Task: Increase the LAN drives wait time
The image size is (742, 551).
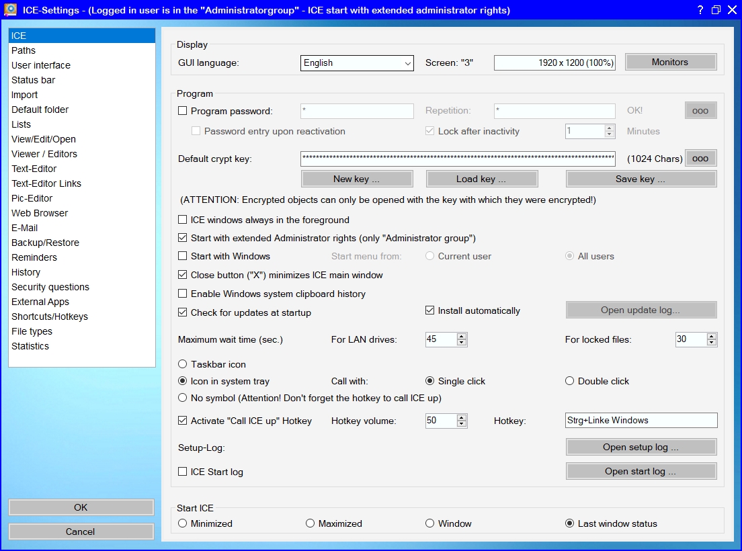Action: [x=462, y=336]
